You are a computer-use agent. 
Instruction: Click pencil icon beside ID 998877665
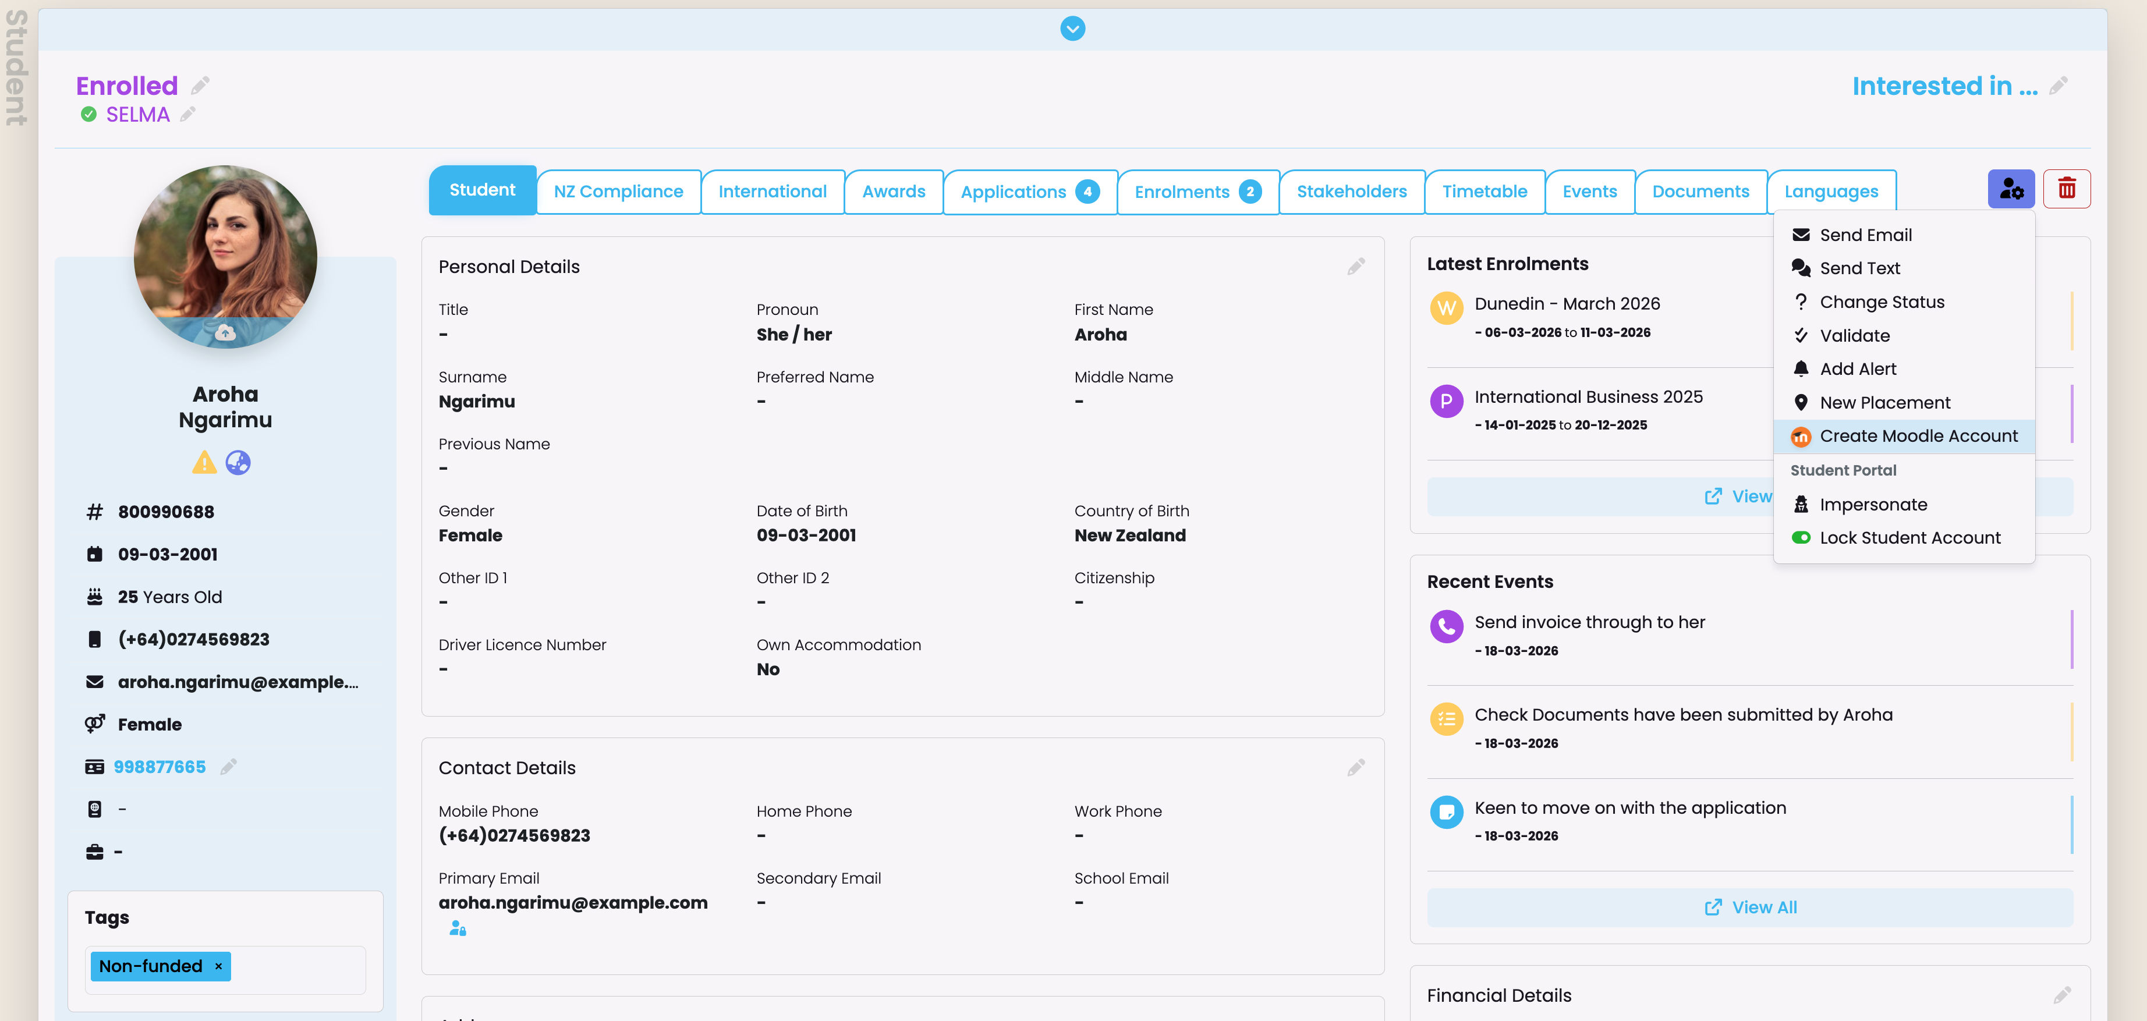tap(228, 767)
